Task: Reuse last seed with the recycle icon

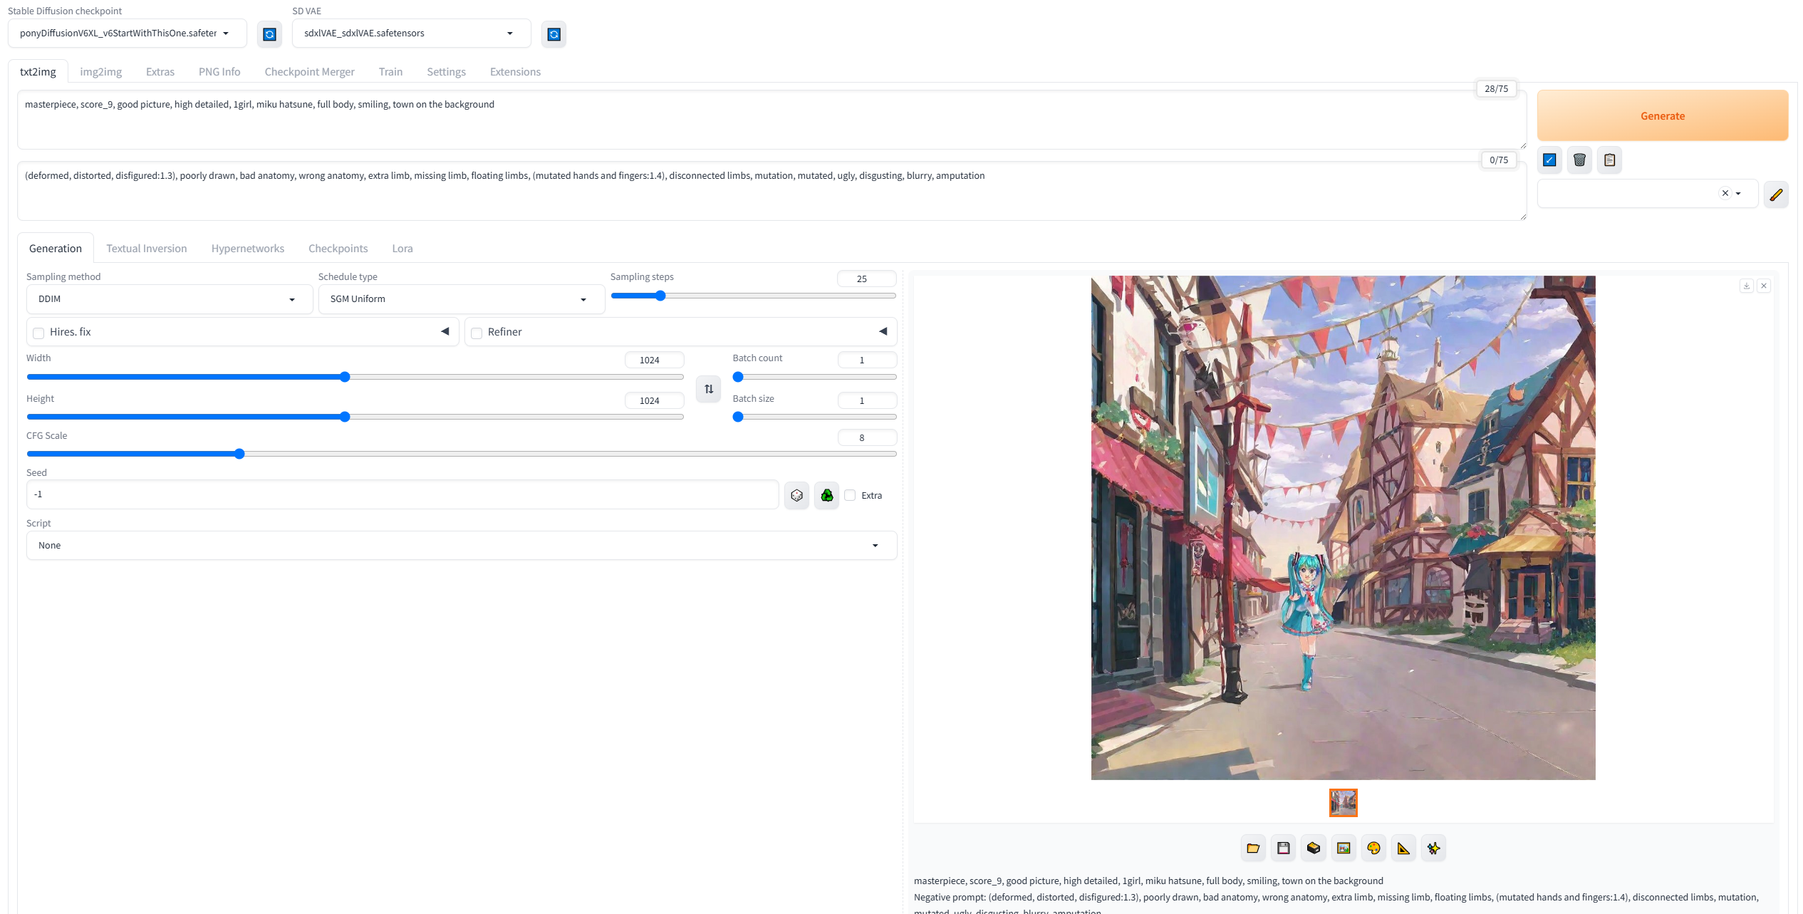Action: click(827, 495)
